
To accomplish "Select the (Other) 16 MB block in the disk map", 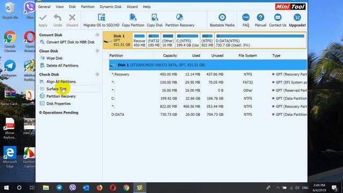I will pyautogui.click(x=168, y=40).
